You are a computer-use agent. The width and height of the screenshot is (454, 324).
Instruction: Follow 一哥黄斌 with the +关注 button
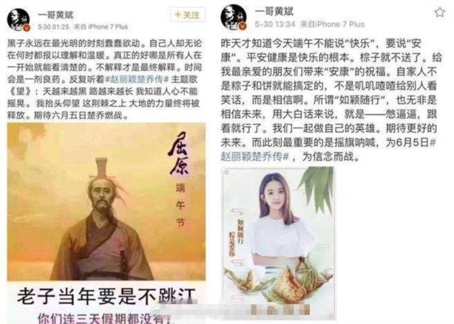coord(188,14)
